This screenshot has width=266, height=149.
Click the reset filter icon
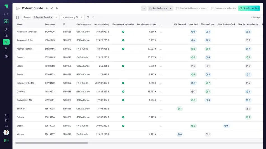93,17
